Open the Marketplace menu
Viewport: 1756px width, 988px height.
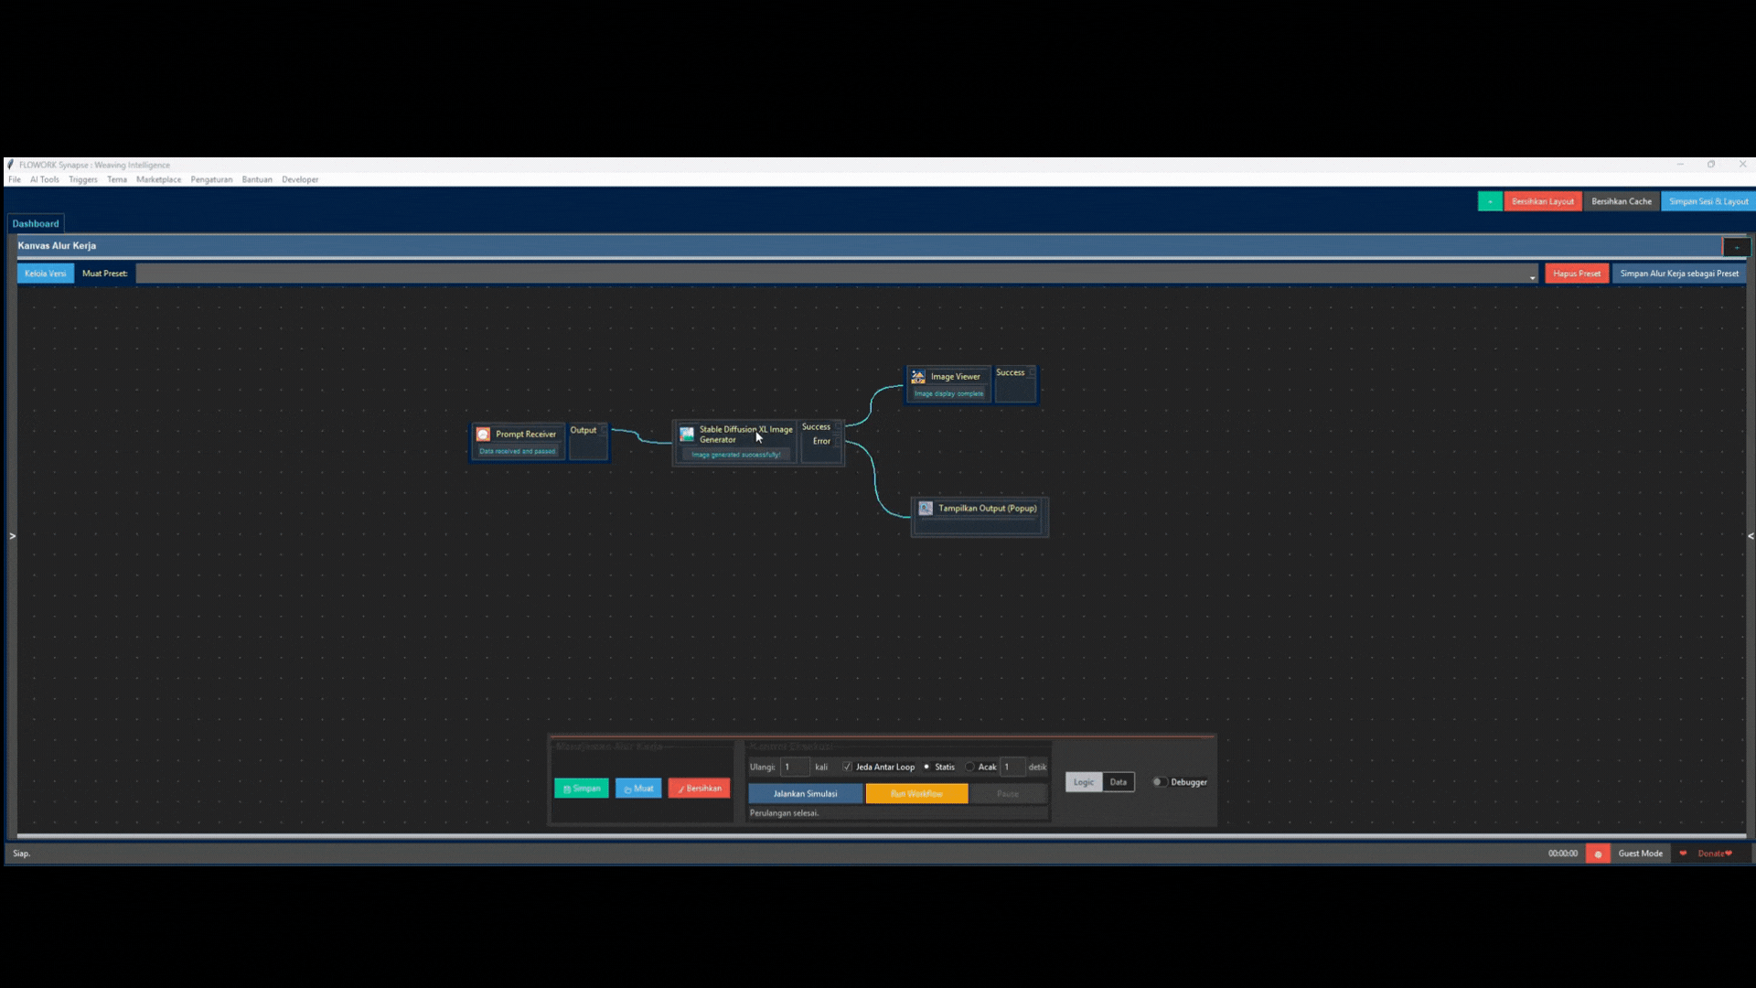[158, 180]
